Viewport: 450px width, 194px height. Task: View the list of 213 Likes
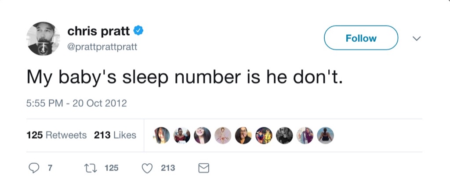(x=115, y=135)
